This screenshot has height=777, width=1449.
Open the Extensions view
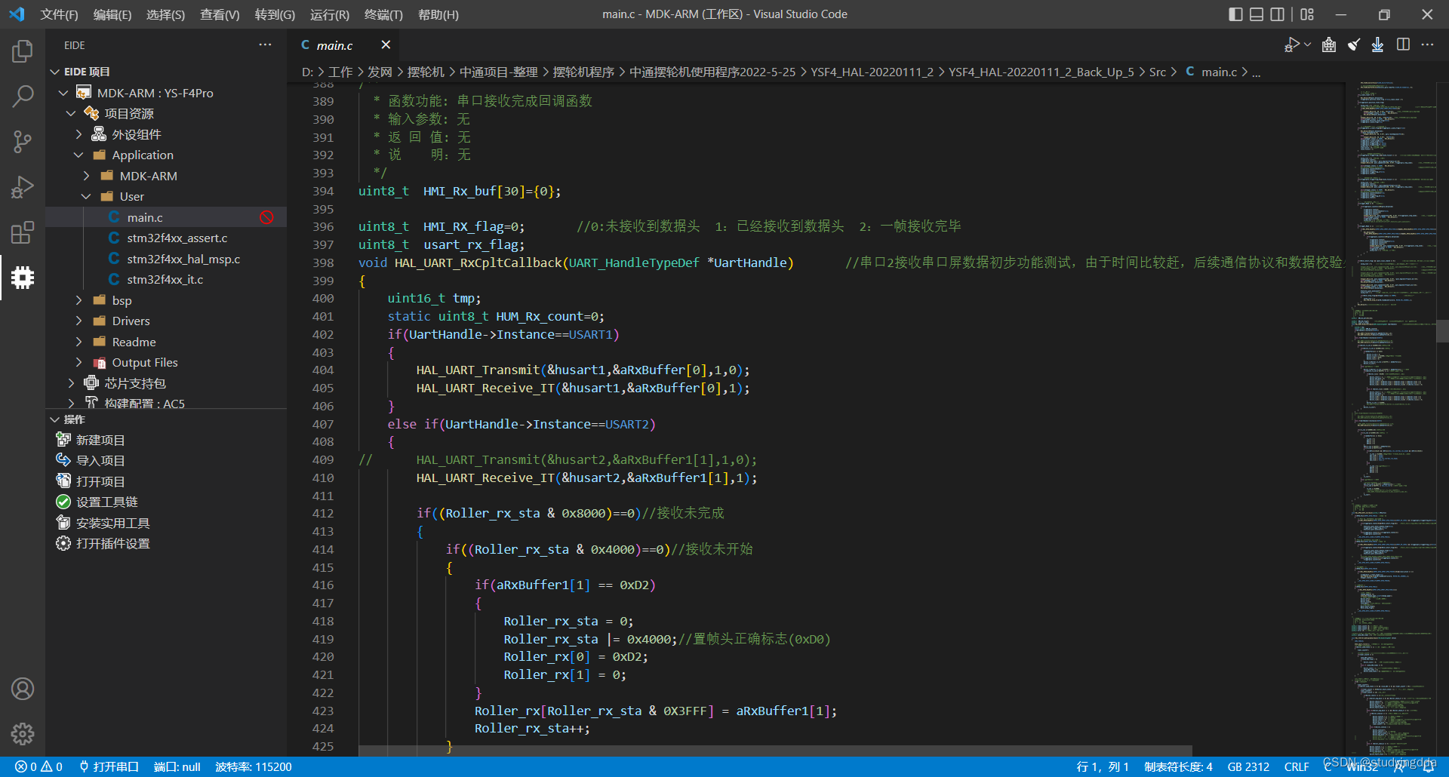pyautogui.click(x=23, y=232)
